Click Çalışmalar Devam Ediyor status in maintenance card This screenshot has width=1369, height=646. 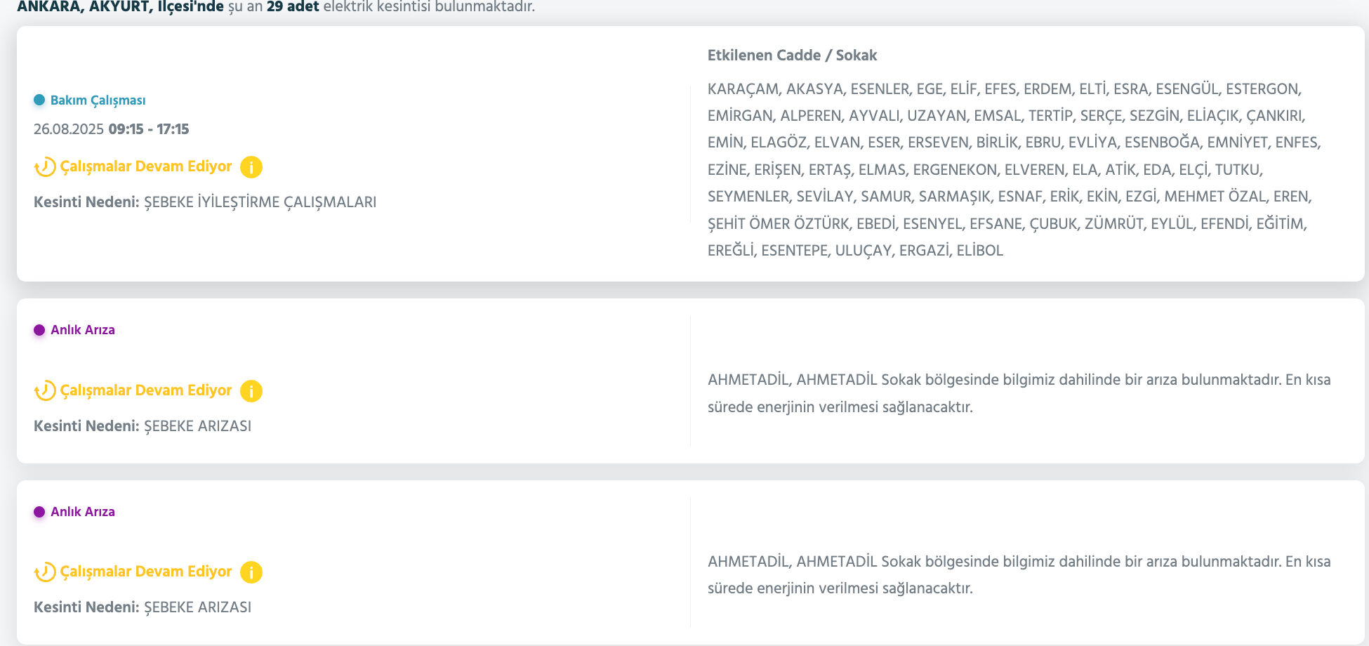[146, 166]
